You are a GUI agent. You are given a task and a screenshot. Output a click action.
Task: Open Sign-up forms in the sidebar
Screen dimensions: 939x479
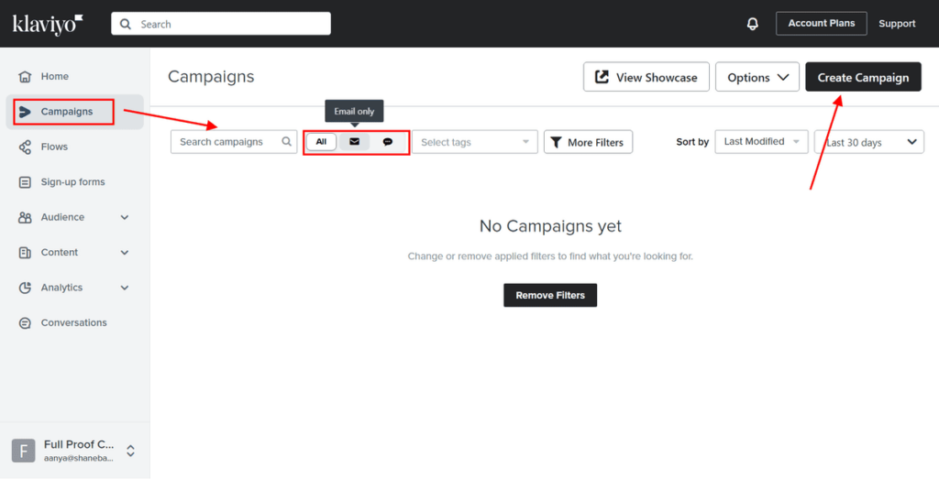[75, 182]
